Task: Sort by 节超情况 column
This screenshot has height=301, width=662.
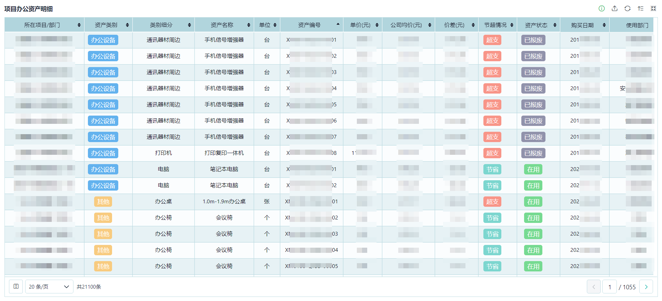Action: point(495,25)
